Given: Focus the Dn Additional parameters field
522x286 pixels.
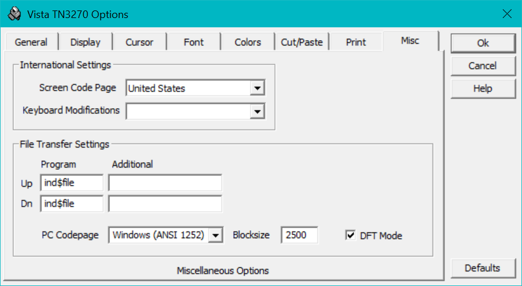Looking at the screenshot, I should 165,204.
